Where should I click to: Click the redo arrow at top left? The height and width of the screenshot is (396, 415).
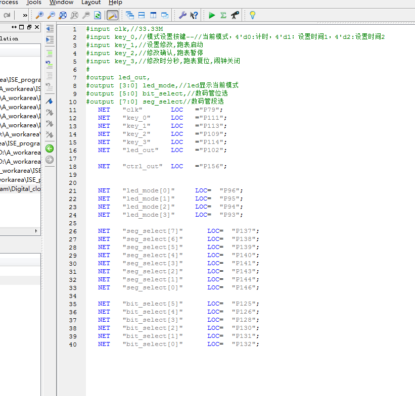point(6,15)
